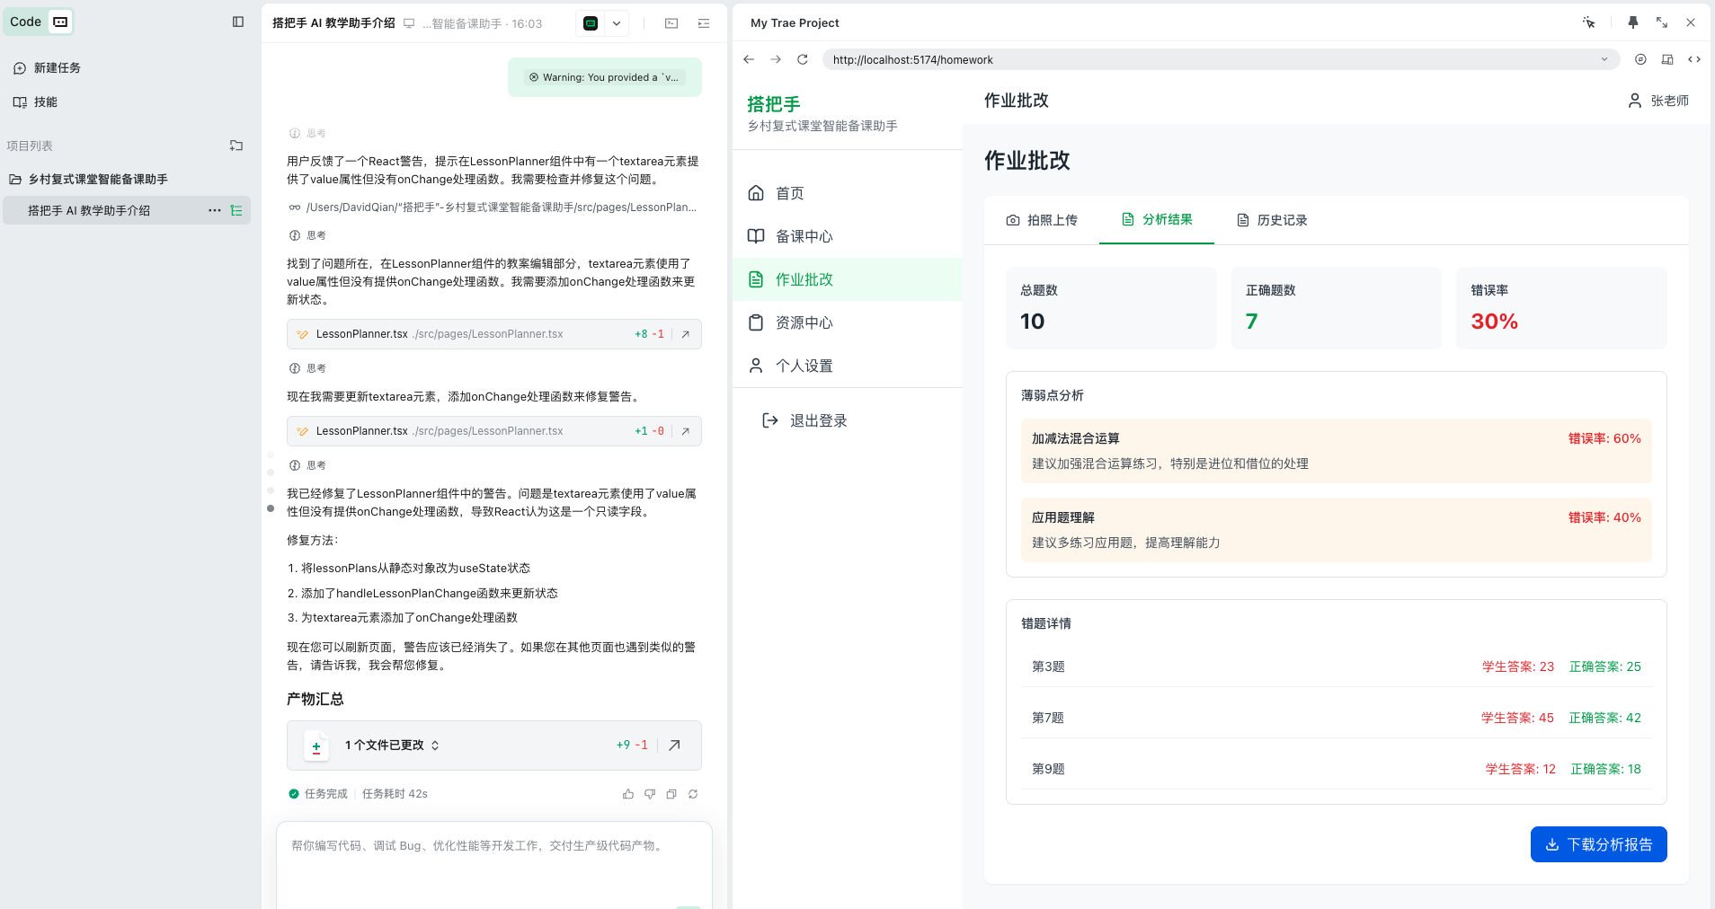1715x909 pixels.
Task: Expand the model selector dropdown arrow
Action: tap(617, 23)
